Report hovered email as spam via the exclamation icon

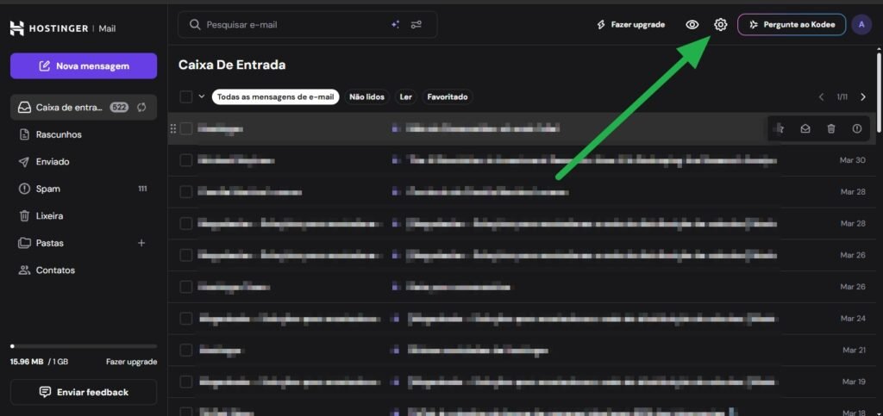(856, 128)
